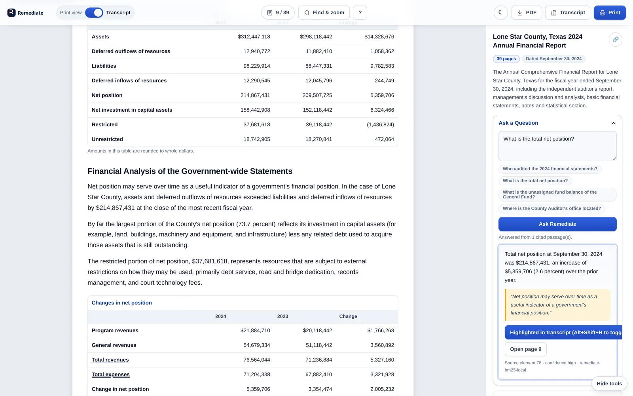Click the magnifier icon in Find & zoom
Screen dimensions: 633x396
tap(307, 13)
